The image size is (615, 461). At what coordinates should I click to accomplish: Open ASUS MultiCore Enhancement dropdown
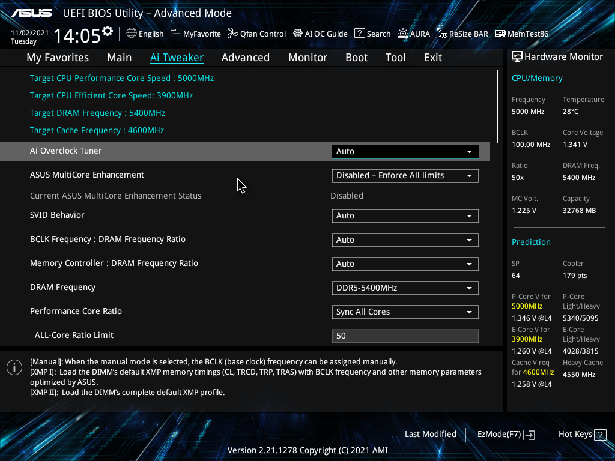pyautogui.click(x=405, y=176)
